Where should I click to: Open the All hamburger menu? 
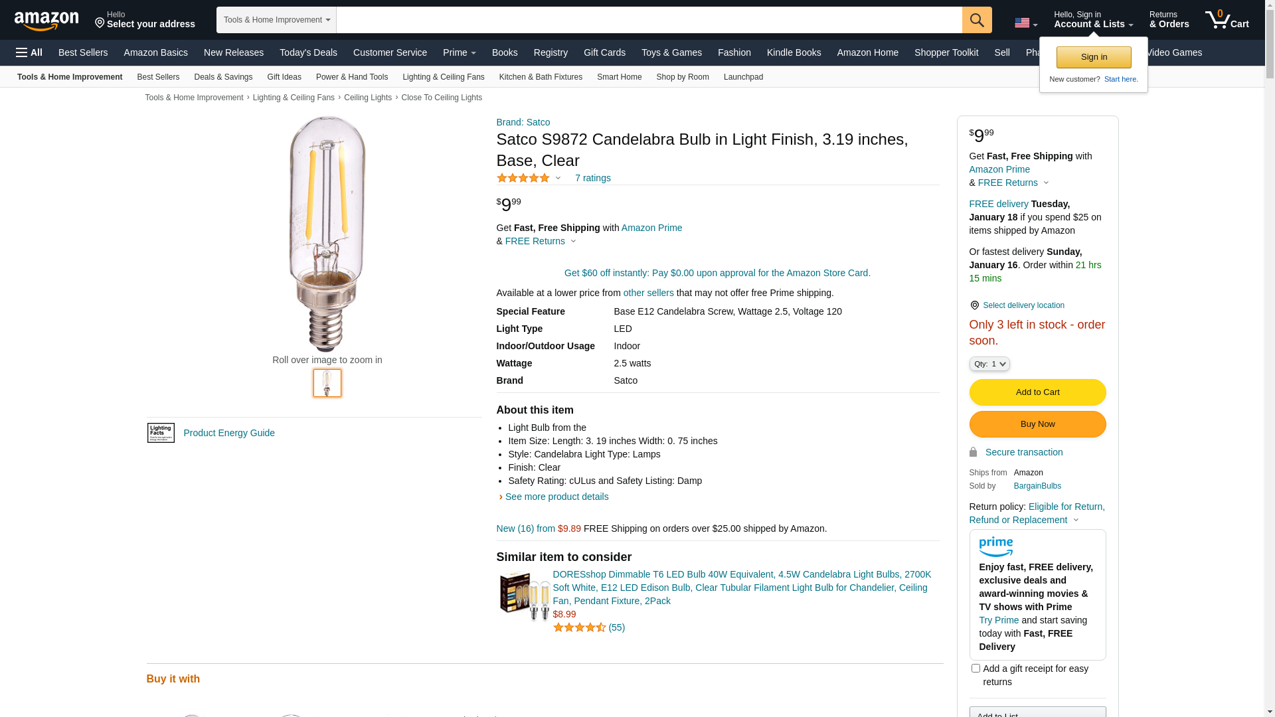[x=29, y=52]
